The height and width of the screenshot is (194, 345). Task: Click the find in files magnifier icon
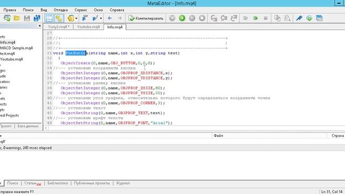point(287,18)
